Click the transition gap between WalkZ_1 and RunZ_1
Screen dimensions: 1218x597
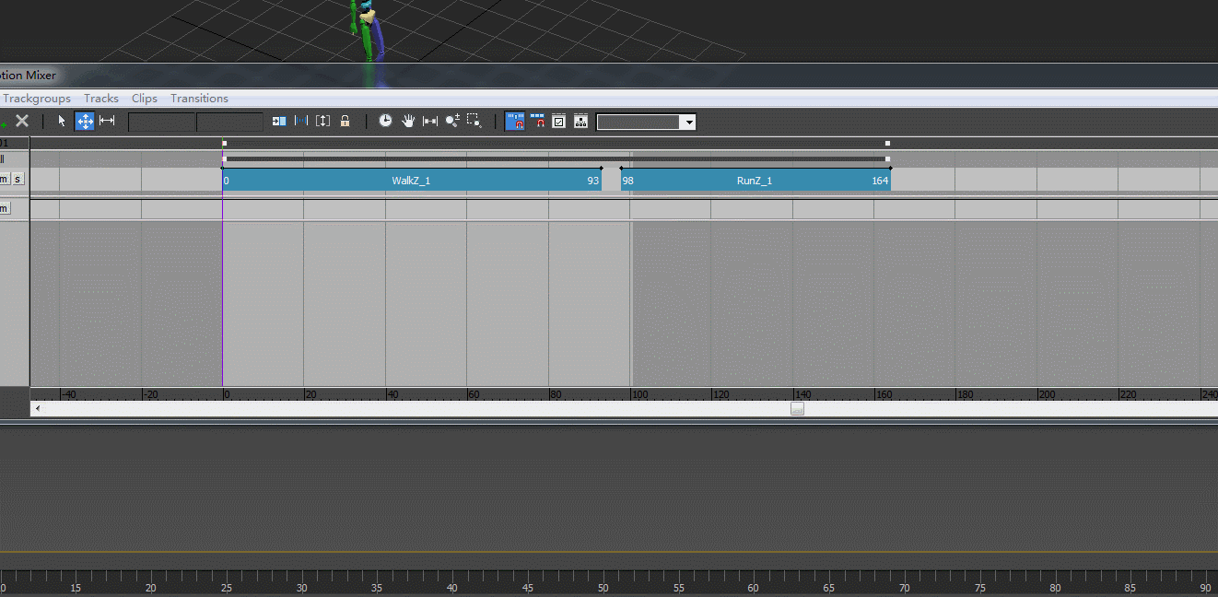click(611, 181)
